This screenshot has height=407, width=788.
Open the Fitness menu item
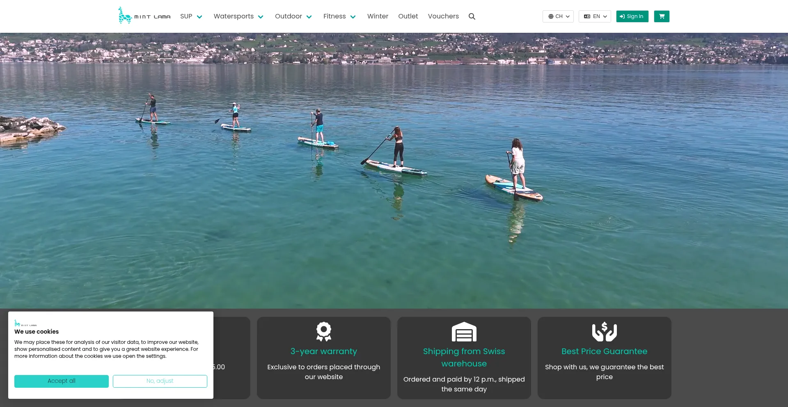(334, 16)
